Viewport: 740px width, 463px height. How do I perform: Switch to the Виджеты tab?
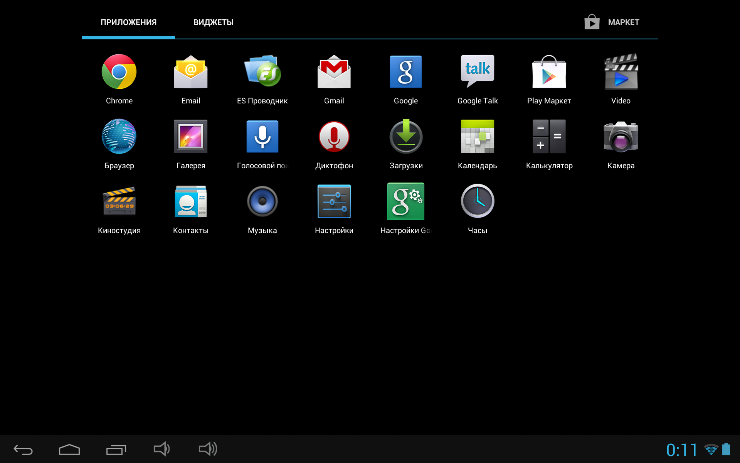tap(213, 22)
